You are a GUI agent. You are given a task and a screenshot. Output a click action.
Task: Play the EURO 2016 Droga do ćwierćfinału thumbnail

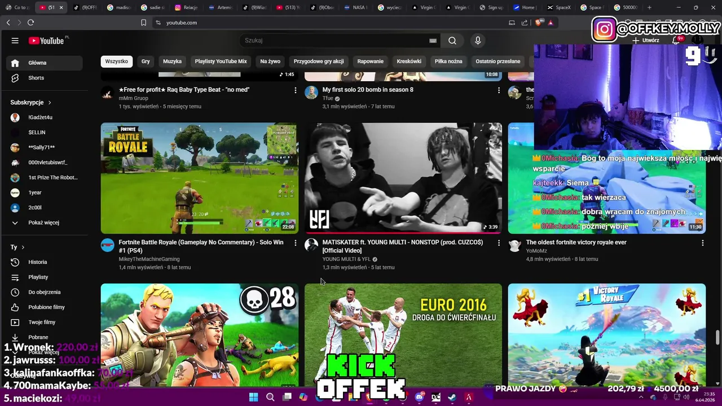(x=403, y=335)
